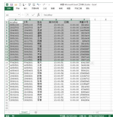Viewport: 113px width, 117px height.
Task: Click cell A1 containing OnlyKey
Action: [16, 22]
